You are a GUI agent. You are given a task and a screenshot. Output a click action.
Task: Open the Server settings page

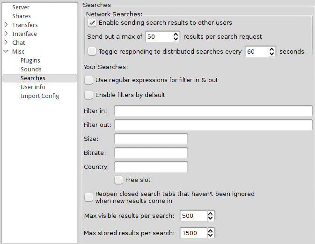click(21, 7)
